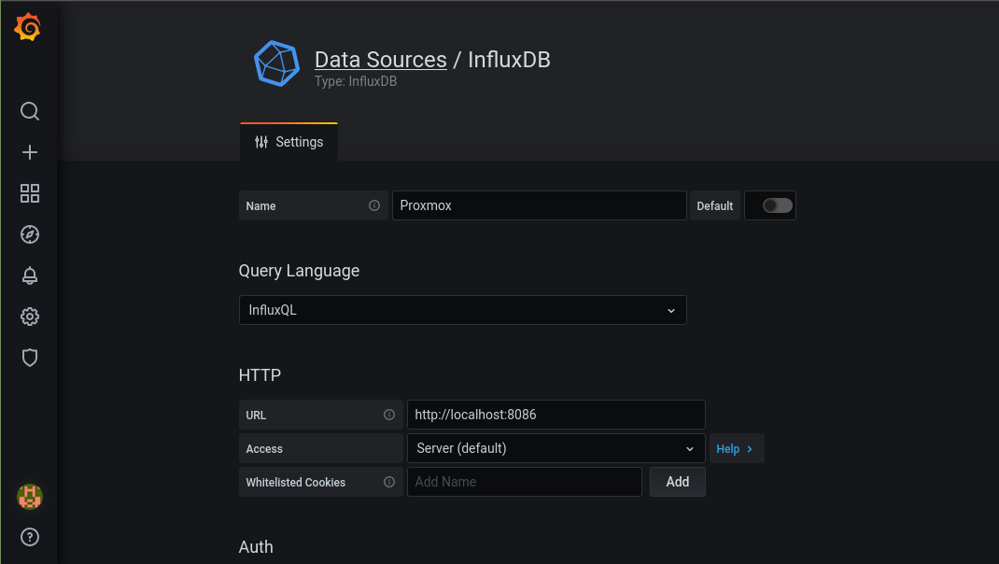
Task: Click the Type: InfluxDB subtitle text
Action: [x=356, y=81]
